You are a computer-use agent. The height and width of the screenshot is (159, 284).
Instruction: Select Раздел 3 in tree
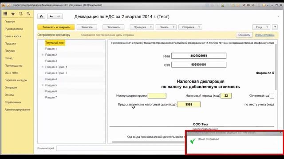point(51,61)
